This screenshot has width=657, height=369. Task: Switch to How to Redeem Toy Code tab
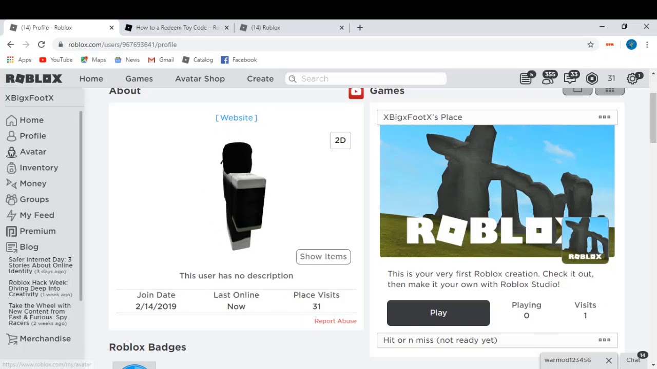point(177,28)
